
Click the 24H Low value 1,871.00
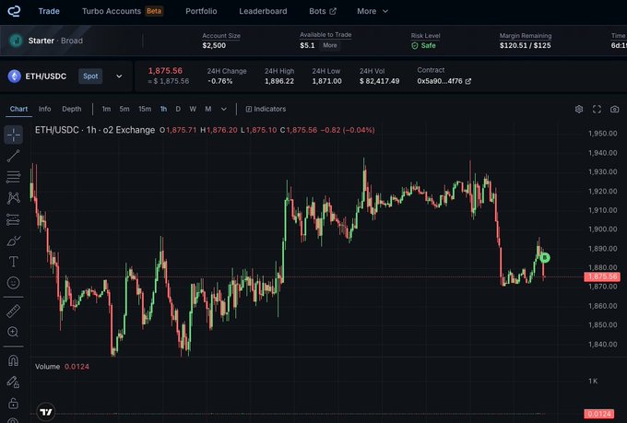[x=326, y=81]
